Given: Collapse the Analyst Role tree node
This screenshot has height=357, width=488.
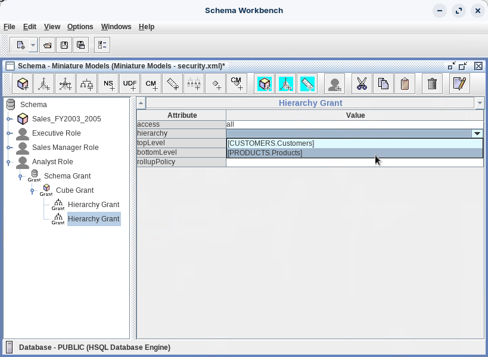Looking at the screenshot, I should click(9, 162).
